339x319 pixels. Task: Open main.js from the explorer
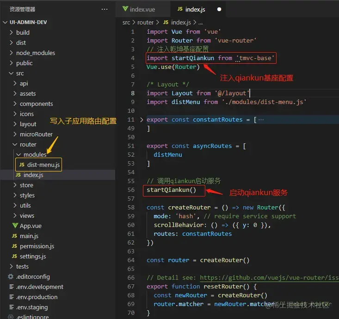29,236
